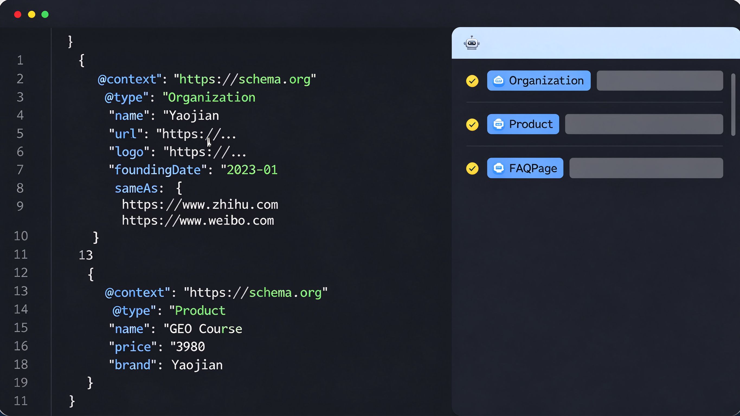740x416 pixels.
Task: Click the gray field beside Product
Action: pyautogui.click(x=644, y=124)
